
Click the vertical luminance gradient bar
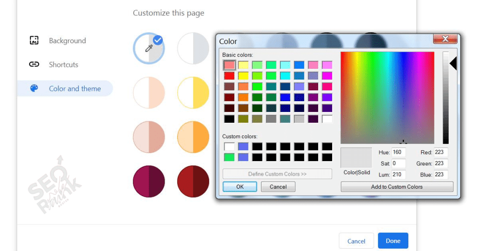[446, 97]
